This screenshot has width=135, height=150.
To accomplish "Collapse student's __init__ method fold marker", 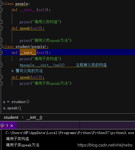I will (1, 53).
